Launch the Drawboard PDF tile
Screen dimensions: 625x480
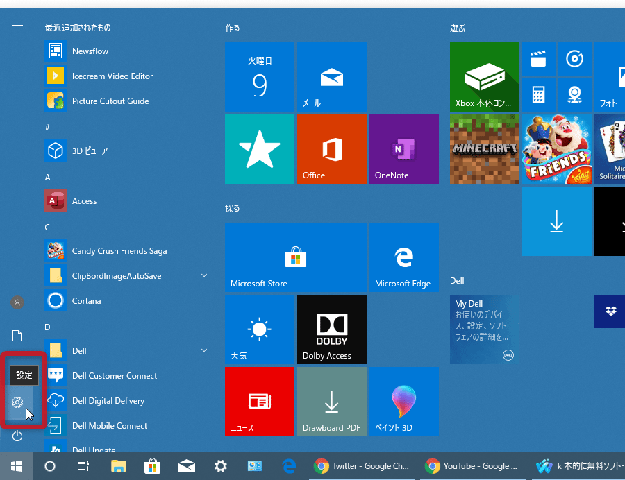332,402
